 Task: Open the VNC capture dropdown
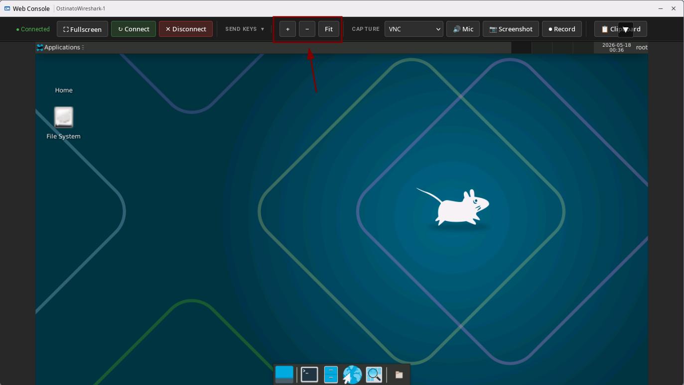coord(414,29)
